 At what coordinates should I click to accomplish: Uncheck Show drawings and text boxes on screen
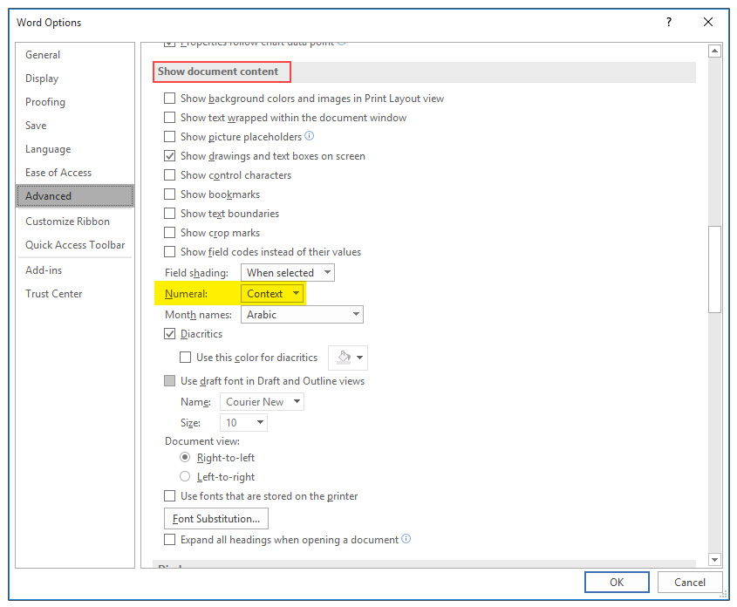click(169, 155)
